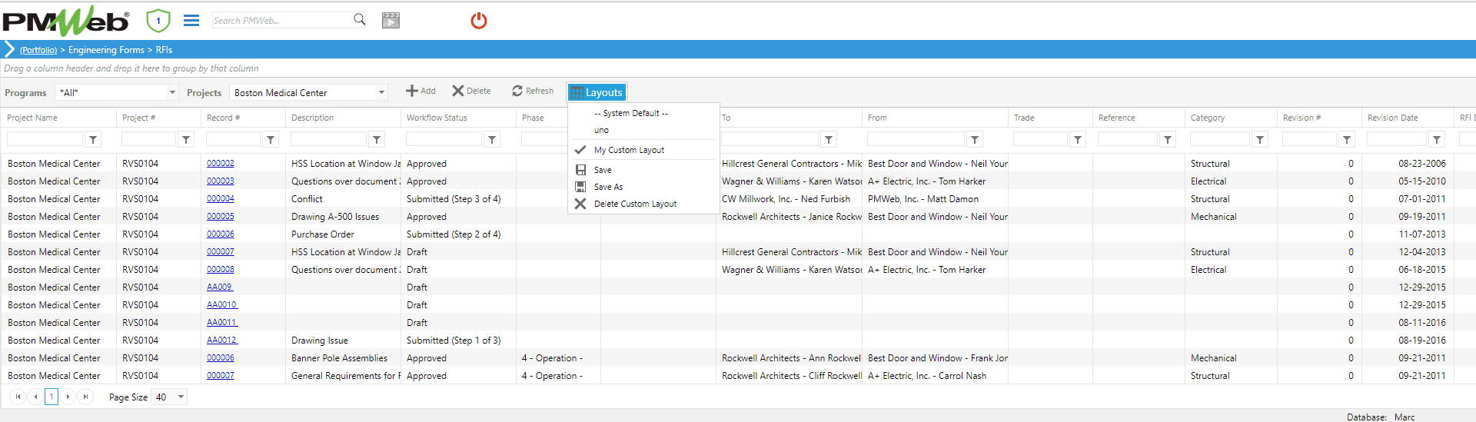
Task: Open record 000004
Action: 221,199
